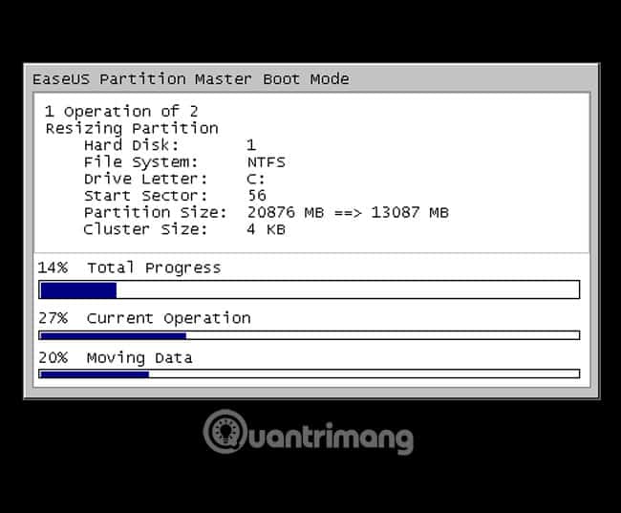Click the "20%" moving data percentage
621x513 pixels.
(x=53, y=357)
